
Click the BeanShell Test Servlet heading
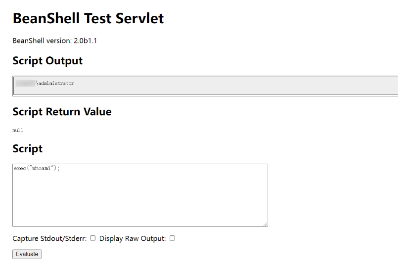point(88,18)
